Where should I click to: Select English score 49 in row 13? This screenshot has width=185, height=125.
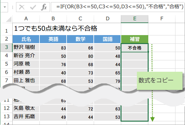[53, 117]
